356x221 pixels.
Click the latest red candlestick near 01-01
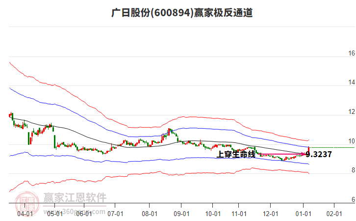pos(309,150)
